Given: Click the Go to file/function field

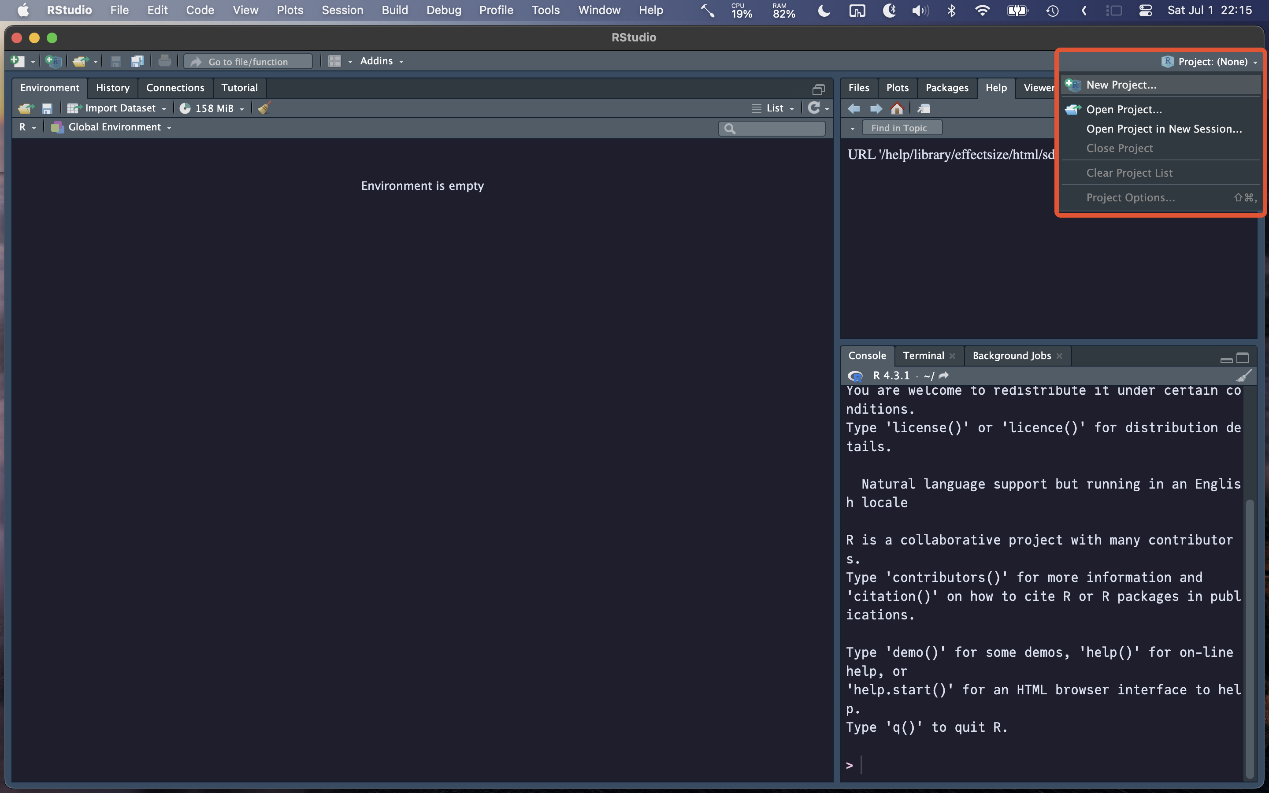Looking at the screenshot, I should coord(248,61).
